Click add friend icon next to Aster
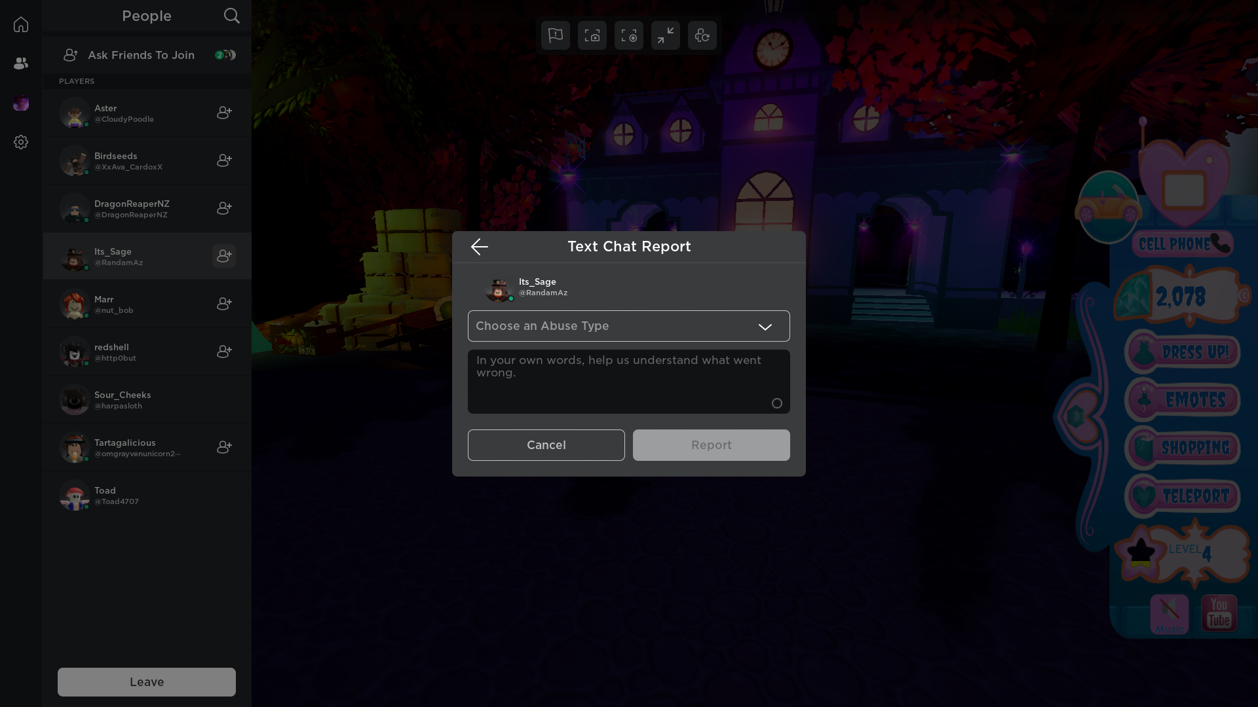 tap(224, 112)
